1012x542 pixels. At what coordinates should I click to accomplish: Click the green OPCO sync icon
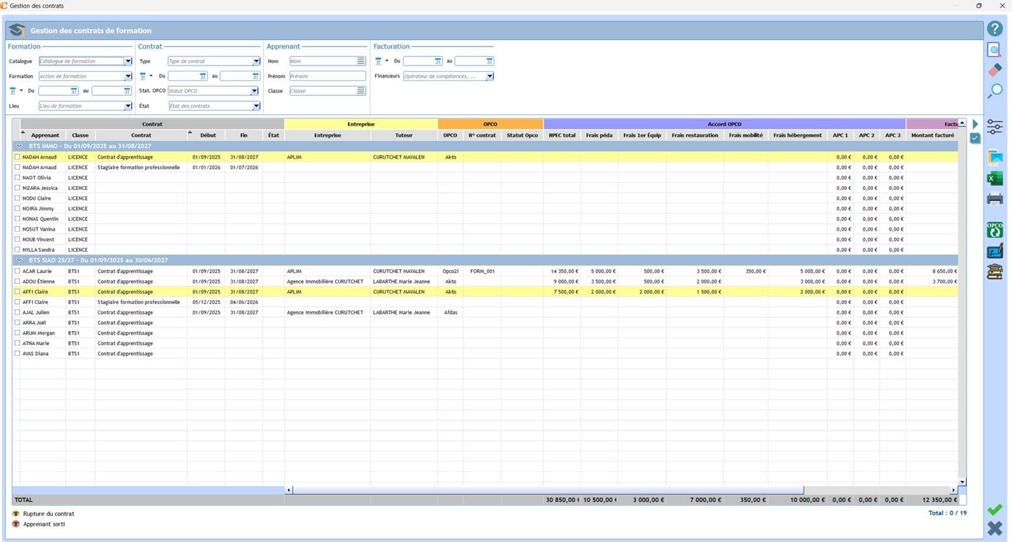tap(994, 230)
